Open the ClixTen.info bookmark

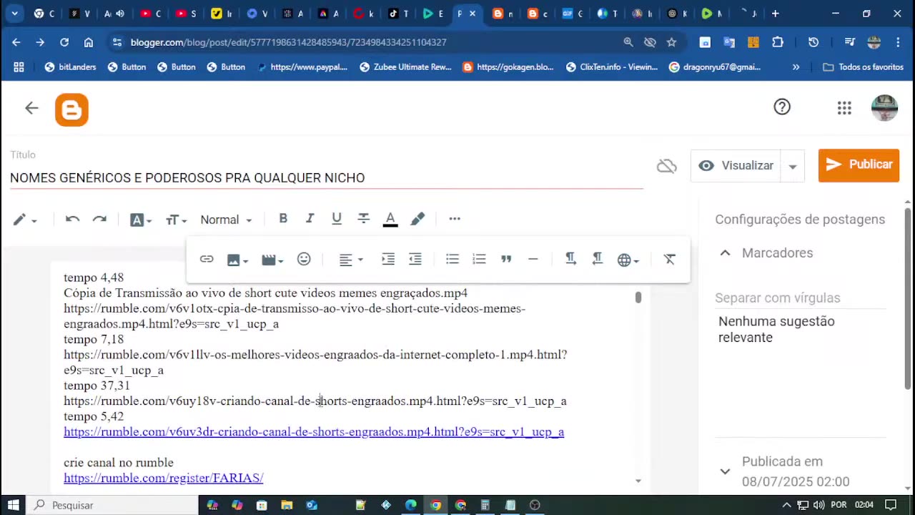click(x=611, y=67)
